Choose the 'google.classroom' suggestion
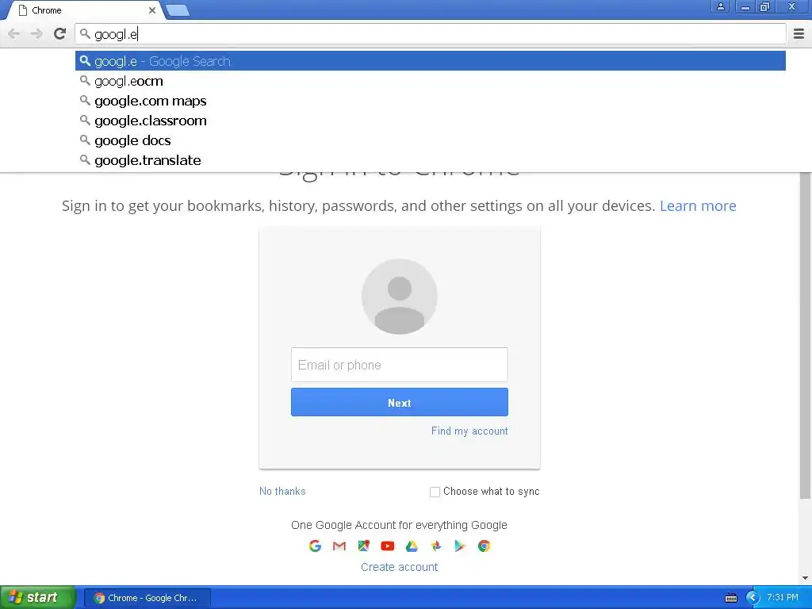 point(430,121)
